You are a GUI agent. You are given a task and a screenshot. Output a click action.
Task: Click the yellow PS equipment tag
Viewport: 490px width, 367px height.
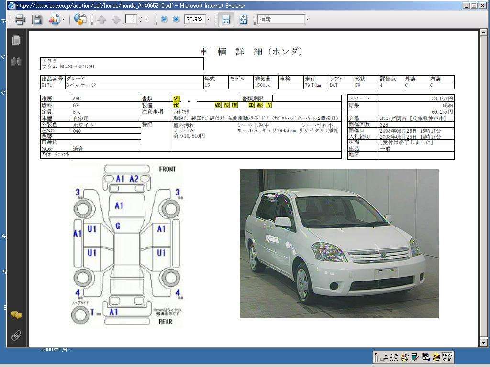(x=226, y=105)
